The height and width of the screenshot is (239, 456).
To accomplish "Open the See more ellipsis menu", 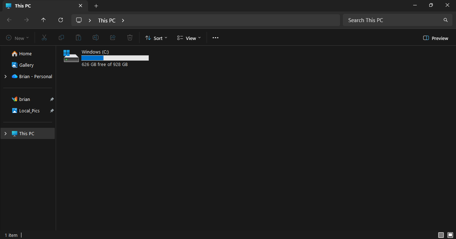I will pos(215,38).
